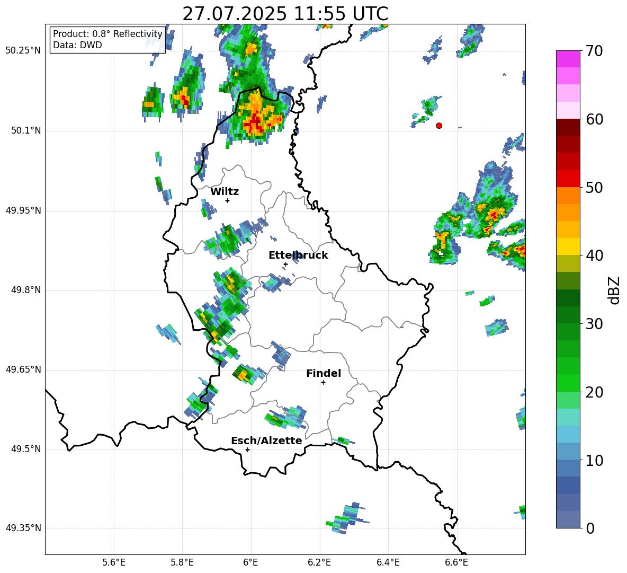Viewport: 627px width, 573px height.
Task: Click the Esch/Alzette cross marker
Action: click(x=247, y=449)
